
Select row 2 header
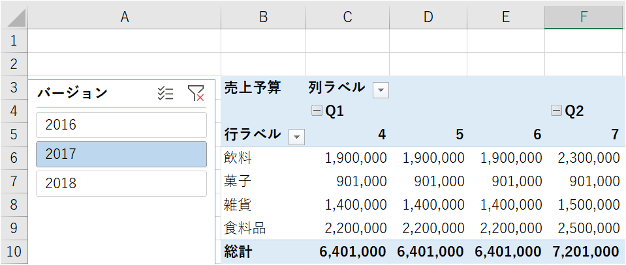[x=14, y=64]
